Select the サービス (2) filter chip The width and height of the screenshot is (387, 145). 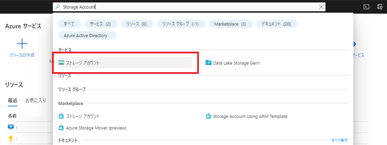pos(100,24)
